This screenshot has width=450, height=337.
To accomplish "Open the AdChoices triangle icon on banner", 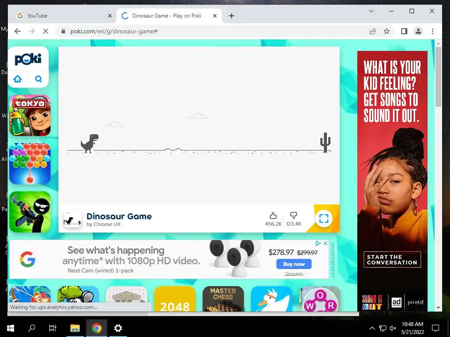I will coord(318,243).
